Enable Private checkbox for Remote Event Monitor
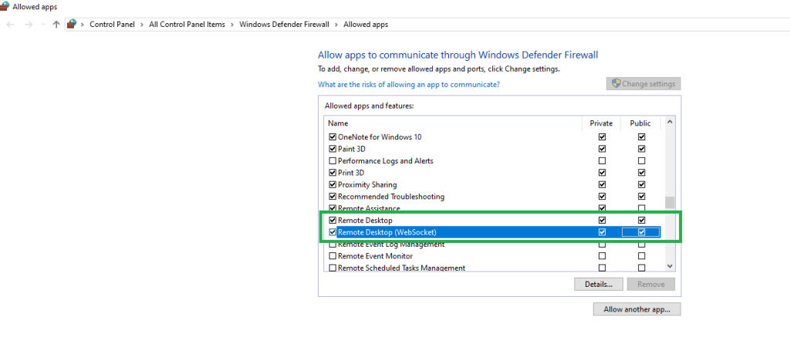Image resolution: width=790 pixels, height=347 pixels. pyautogui.click(x=602, y=256)
